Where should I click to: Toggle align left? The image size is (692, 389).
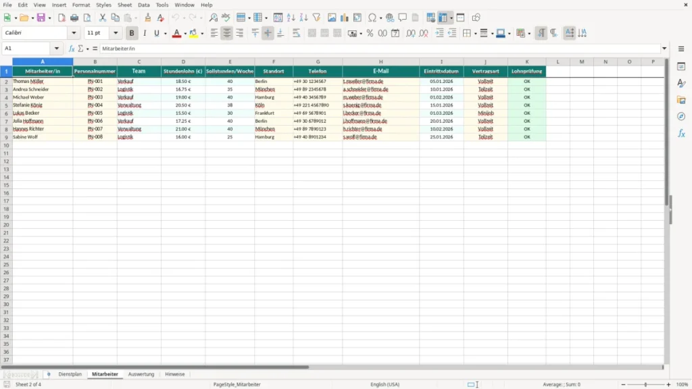coord(214,33)
